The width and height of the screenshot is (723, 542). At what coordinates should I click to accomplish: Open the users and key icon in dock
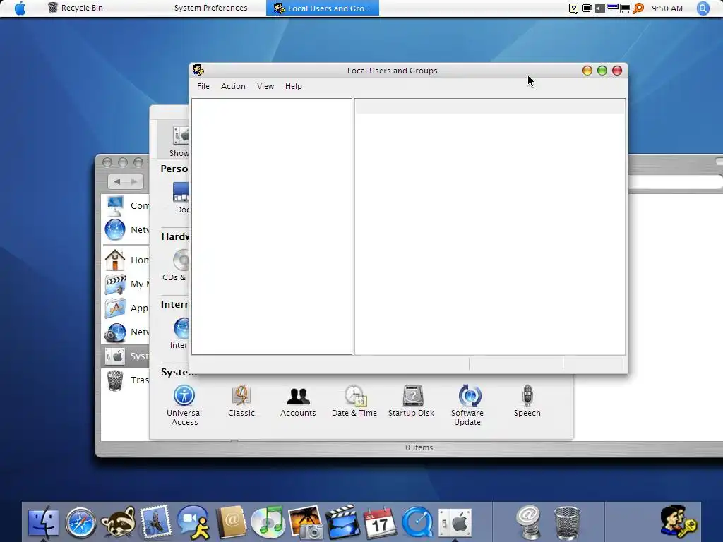677,522
